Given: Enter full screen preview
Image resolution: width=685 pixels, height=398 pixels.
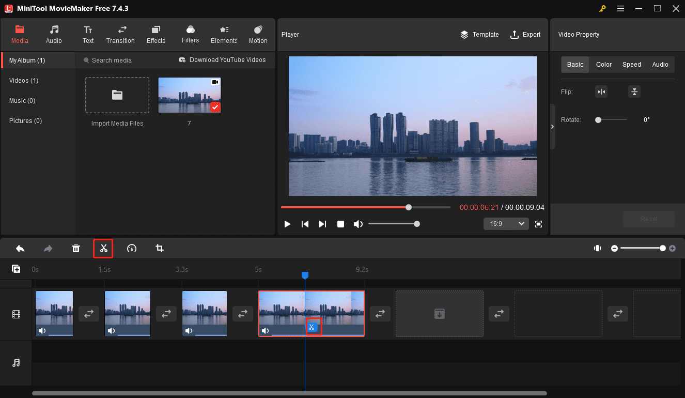Looking at the screenshot, I should (x=539, y=224).
